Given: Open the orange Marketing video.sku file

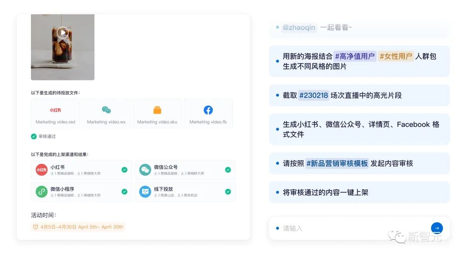Looking at the screenshot, I should pyautogui.click(x=157, y=114).
